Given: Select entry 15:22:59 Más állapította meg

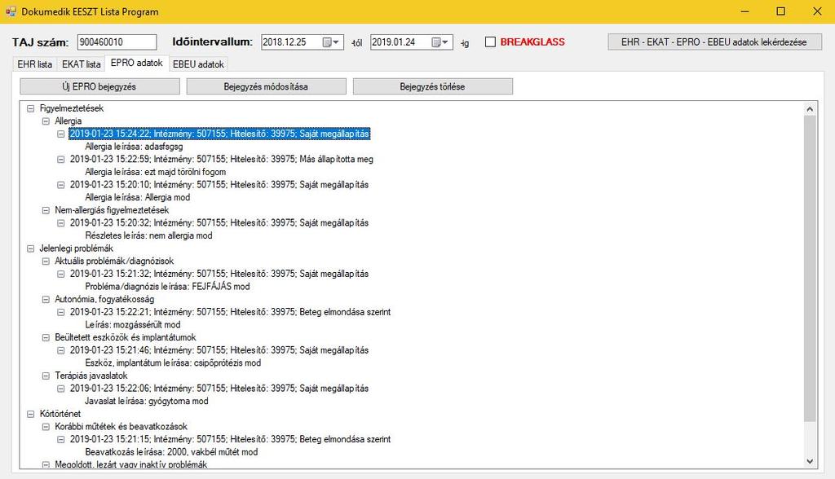Looking at the screenshot, I should [222, 159].
